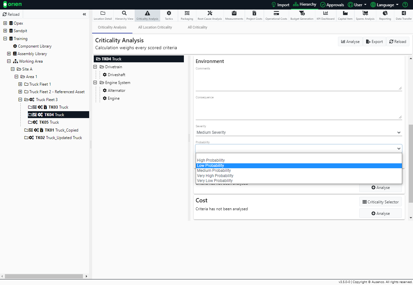Open KPI Dashboard chart icon
Screen dimensions: 413x285
coord(325,13)
